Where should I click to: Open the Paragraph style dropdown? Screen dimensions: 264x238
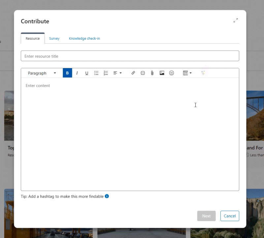41,73
